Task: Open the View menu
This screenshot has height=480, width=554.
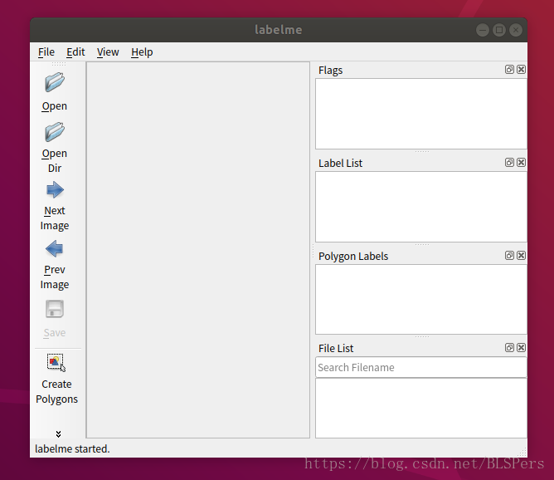Action: point(108,52)
